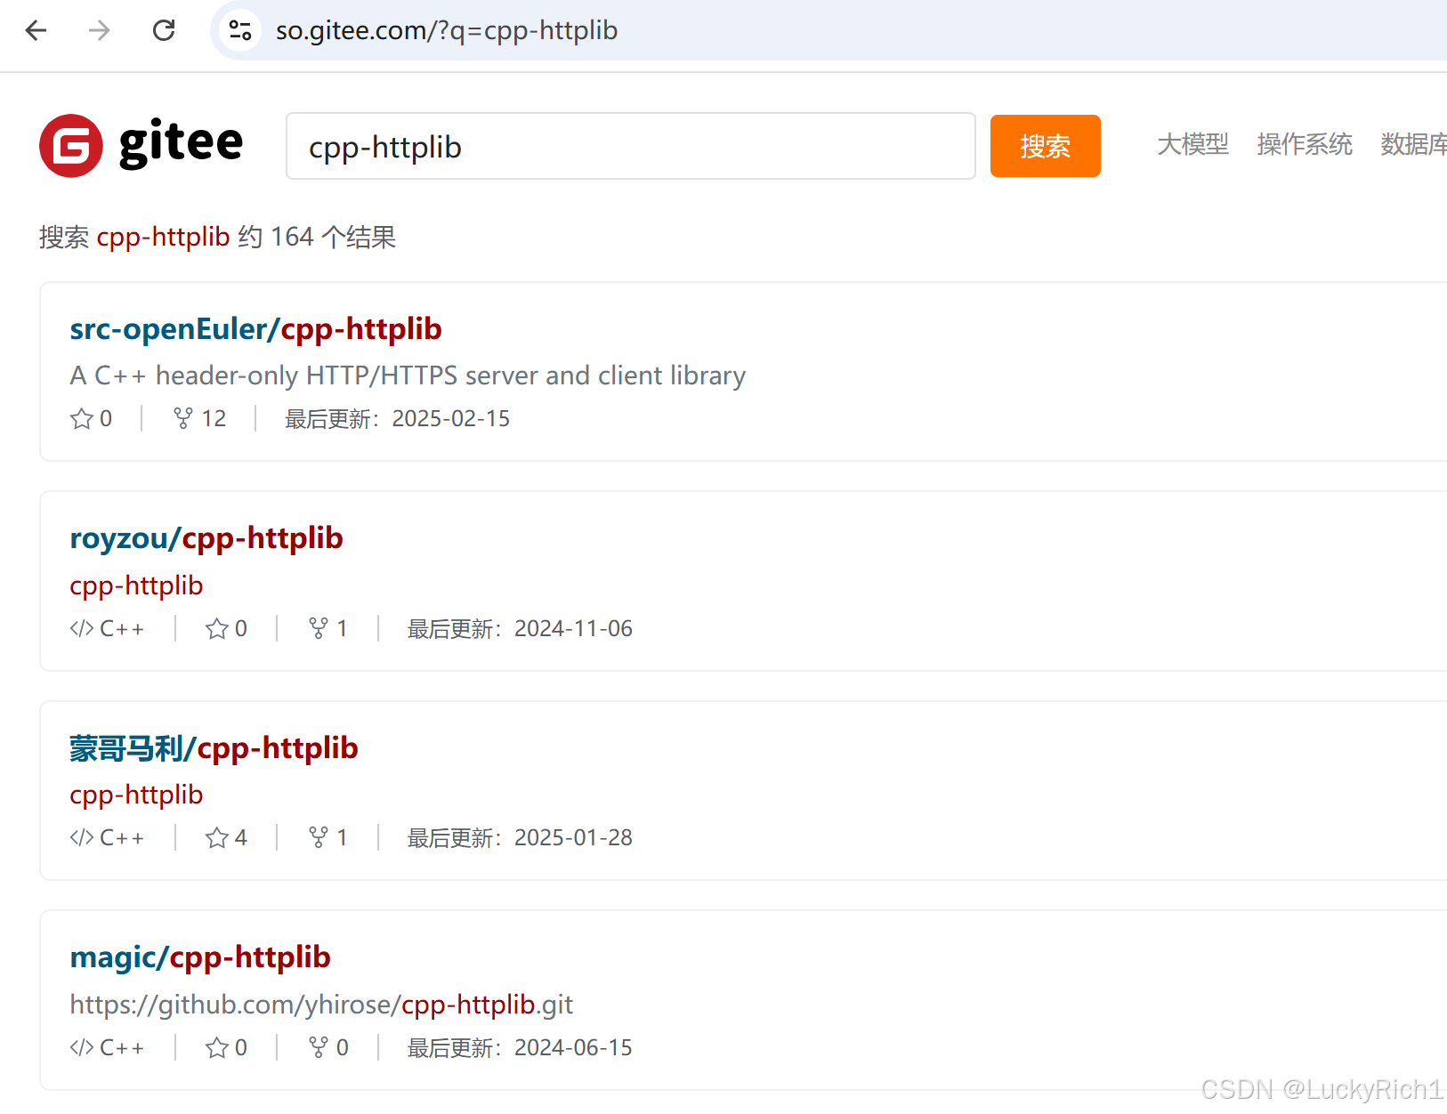Click fork icon showing 12 forks
The image size is (1447, 1114).
point(182,418)
